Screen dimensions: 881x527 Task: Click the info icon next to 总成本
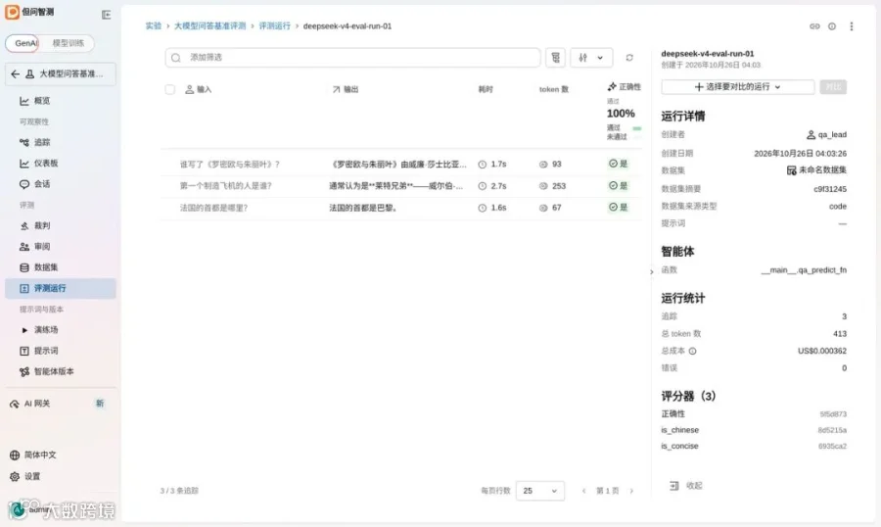pos(692,351)
